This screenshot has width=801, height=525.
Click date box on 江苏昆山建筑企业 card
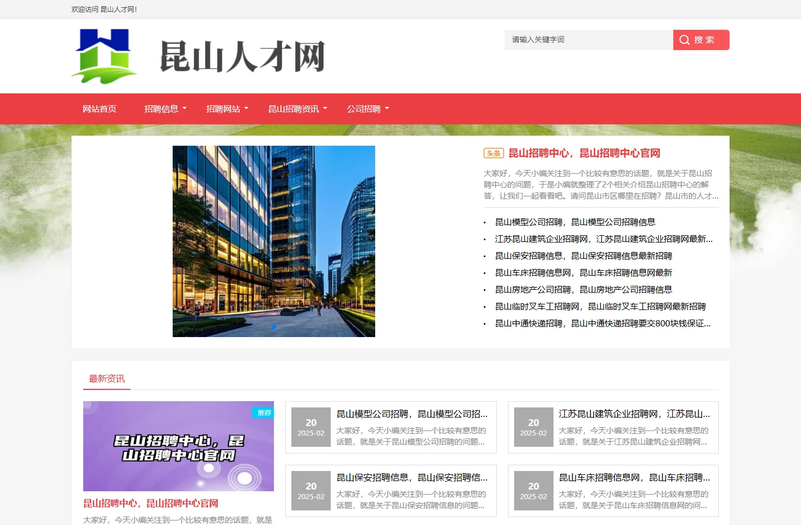coord(533,428)
